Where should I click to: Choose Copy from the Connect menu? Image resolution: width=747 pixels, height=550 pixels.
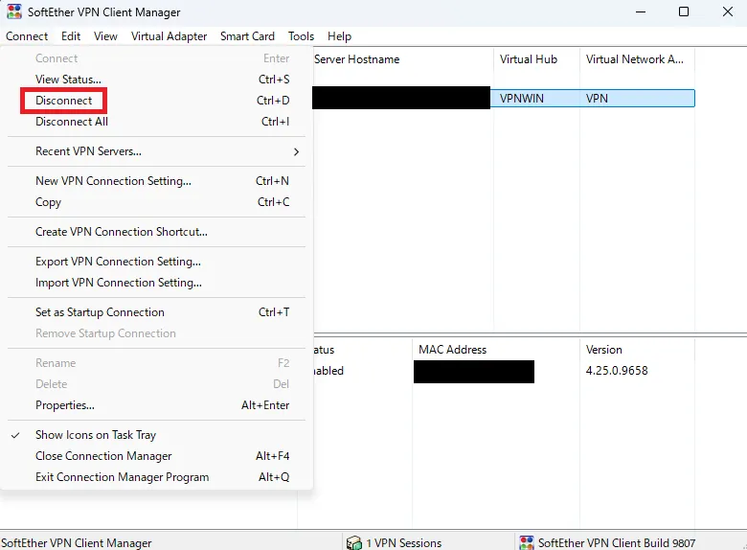tap(157, 202)
